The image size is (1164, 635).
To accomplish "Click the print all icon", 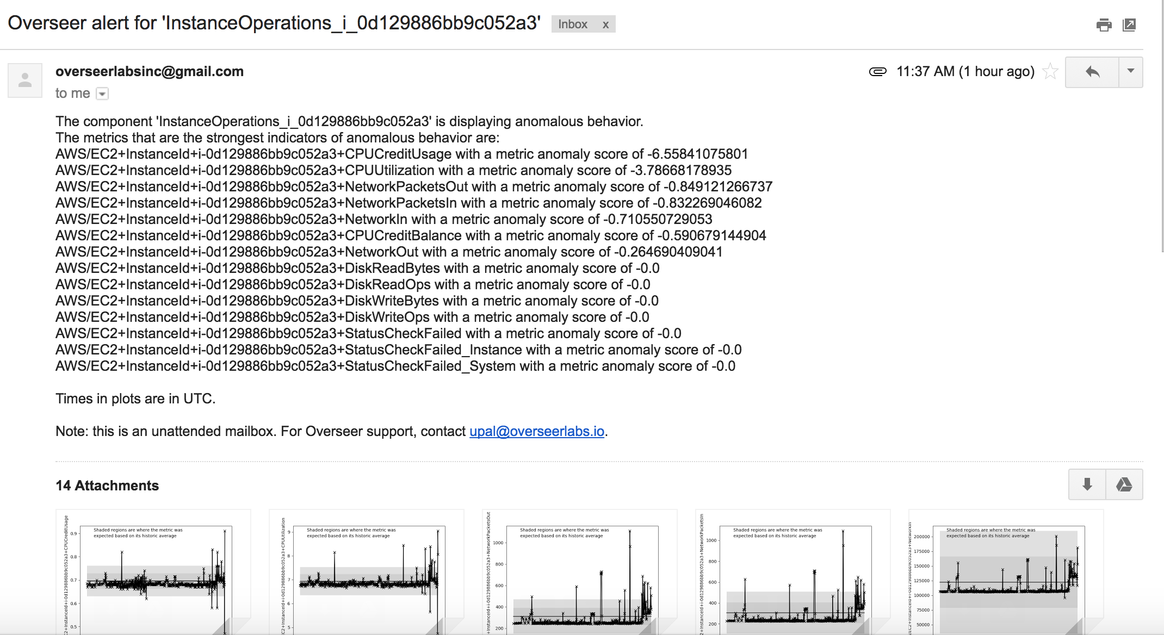I will [x=1104, y=25].
